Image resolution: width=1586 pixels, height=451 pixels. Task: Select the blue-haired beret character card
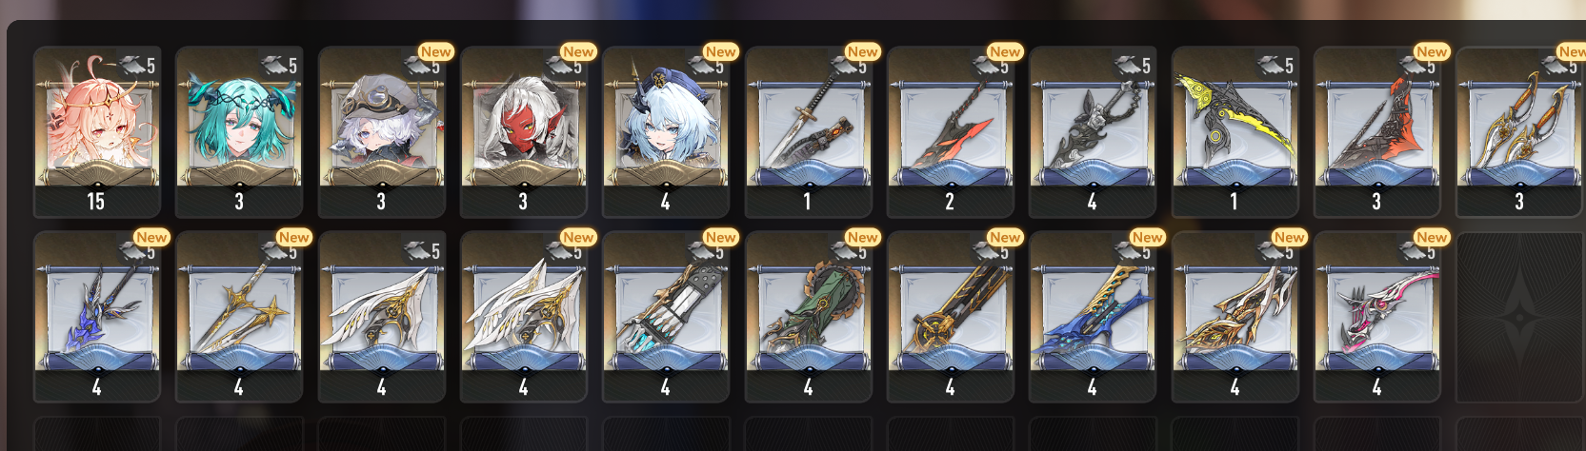coord(666,132)
